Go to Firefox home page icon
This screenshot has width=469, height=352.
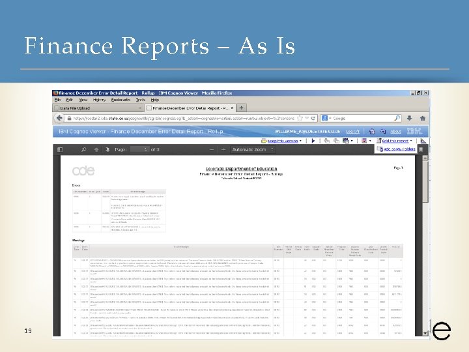click(x=423, y=118)
